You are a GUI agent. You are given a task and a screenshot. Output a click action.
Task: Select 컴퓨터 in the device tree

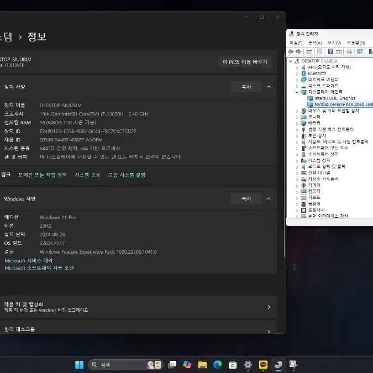coord(314,191)
